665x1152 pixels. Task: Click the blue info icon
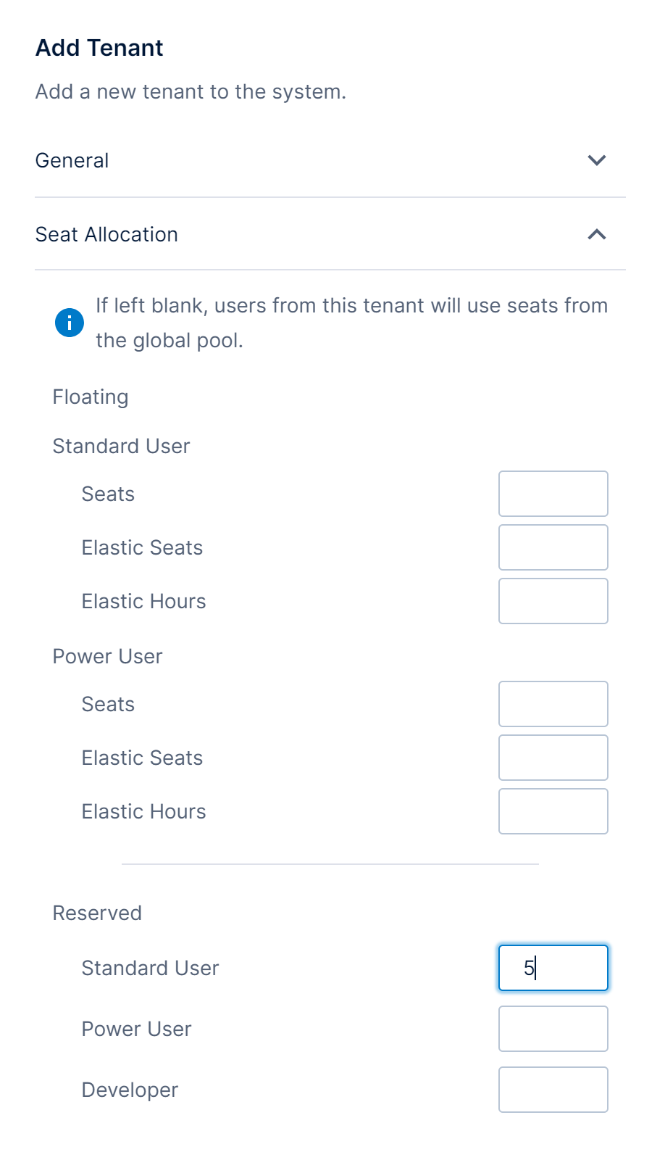70,323
